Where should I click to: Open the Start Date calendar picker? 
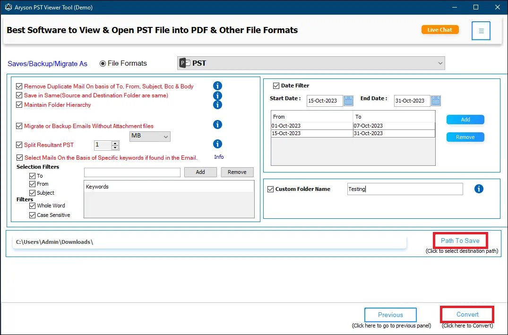pos(348,101)
